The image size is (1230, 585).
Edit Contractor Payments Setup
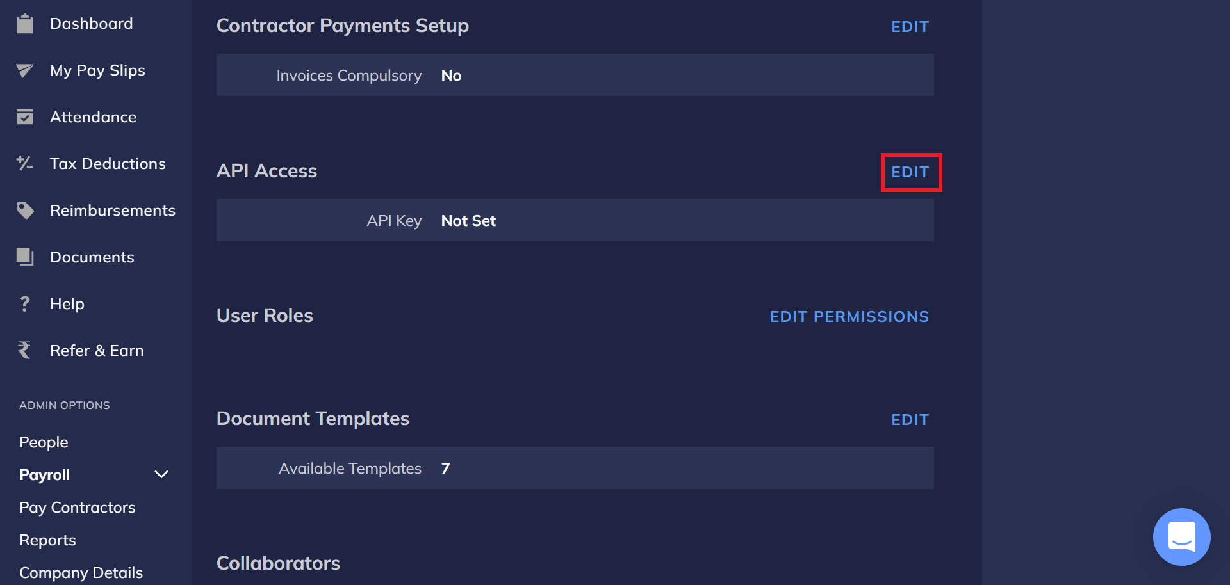click(910, 27)
